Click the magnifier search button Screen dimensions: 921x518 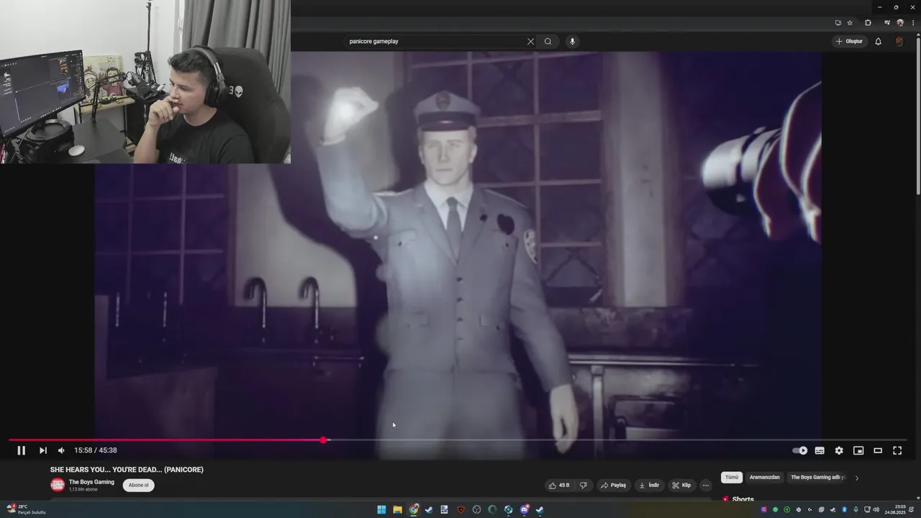pyautogui.click(x=548, y=41)
